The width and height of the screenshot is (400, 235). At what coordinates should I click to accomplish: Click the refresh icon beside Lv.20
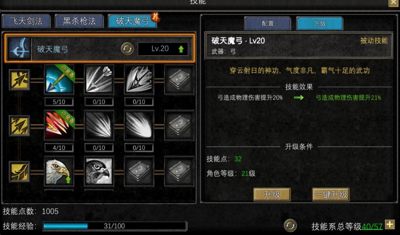pos(127,48)
